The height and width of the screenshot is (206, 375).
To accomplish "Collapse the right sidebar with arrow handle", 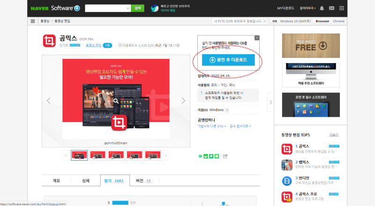I will click(270, 102).
